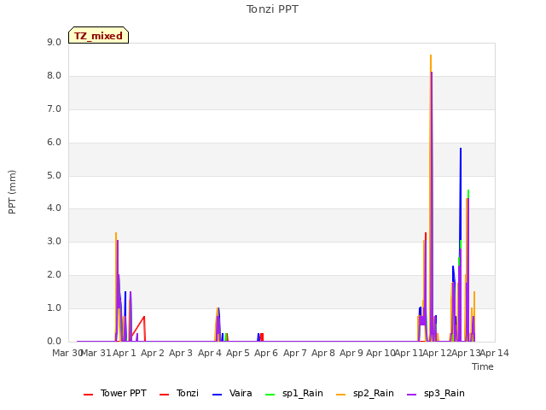Click the Apr 6 x-axis tick label
546x410 pixels.
[x=266, y=353]
